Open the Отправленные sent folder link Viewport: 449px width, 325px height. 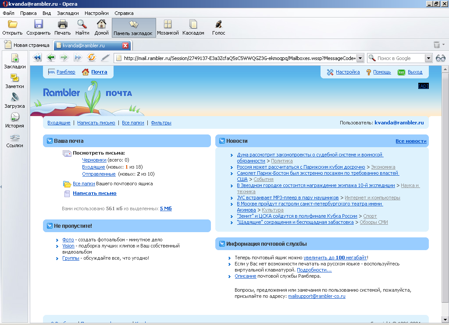coord(99,174)
